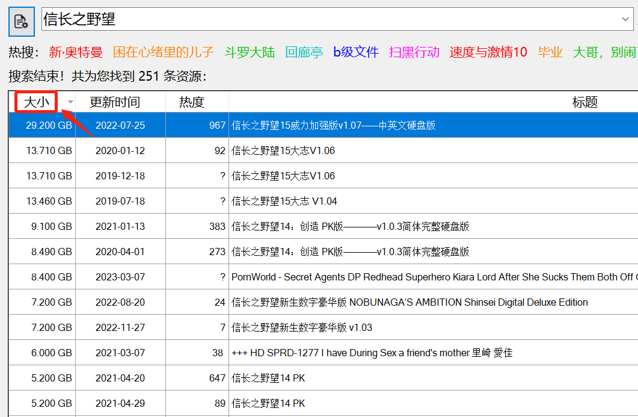Viewport: 638px width, 417px height.
Task: Open hot search link 速度与激情10
Action: pos(488,52)
